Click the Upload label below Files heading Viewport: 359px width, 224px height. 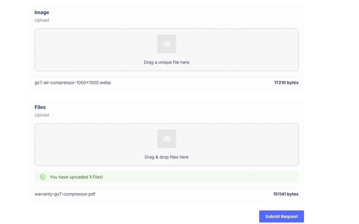(x=42, y=115)
